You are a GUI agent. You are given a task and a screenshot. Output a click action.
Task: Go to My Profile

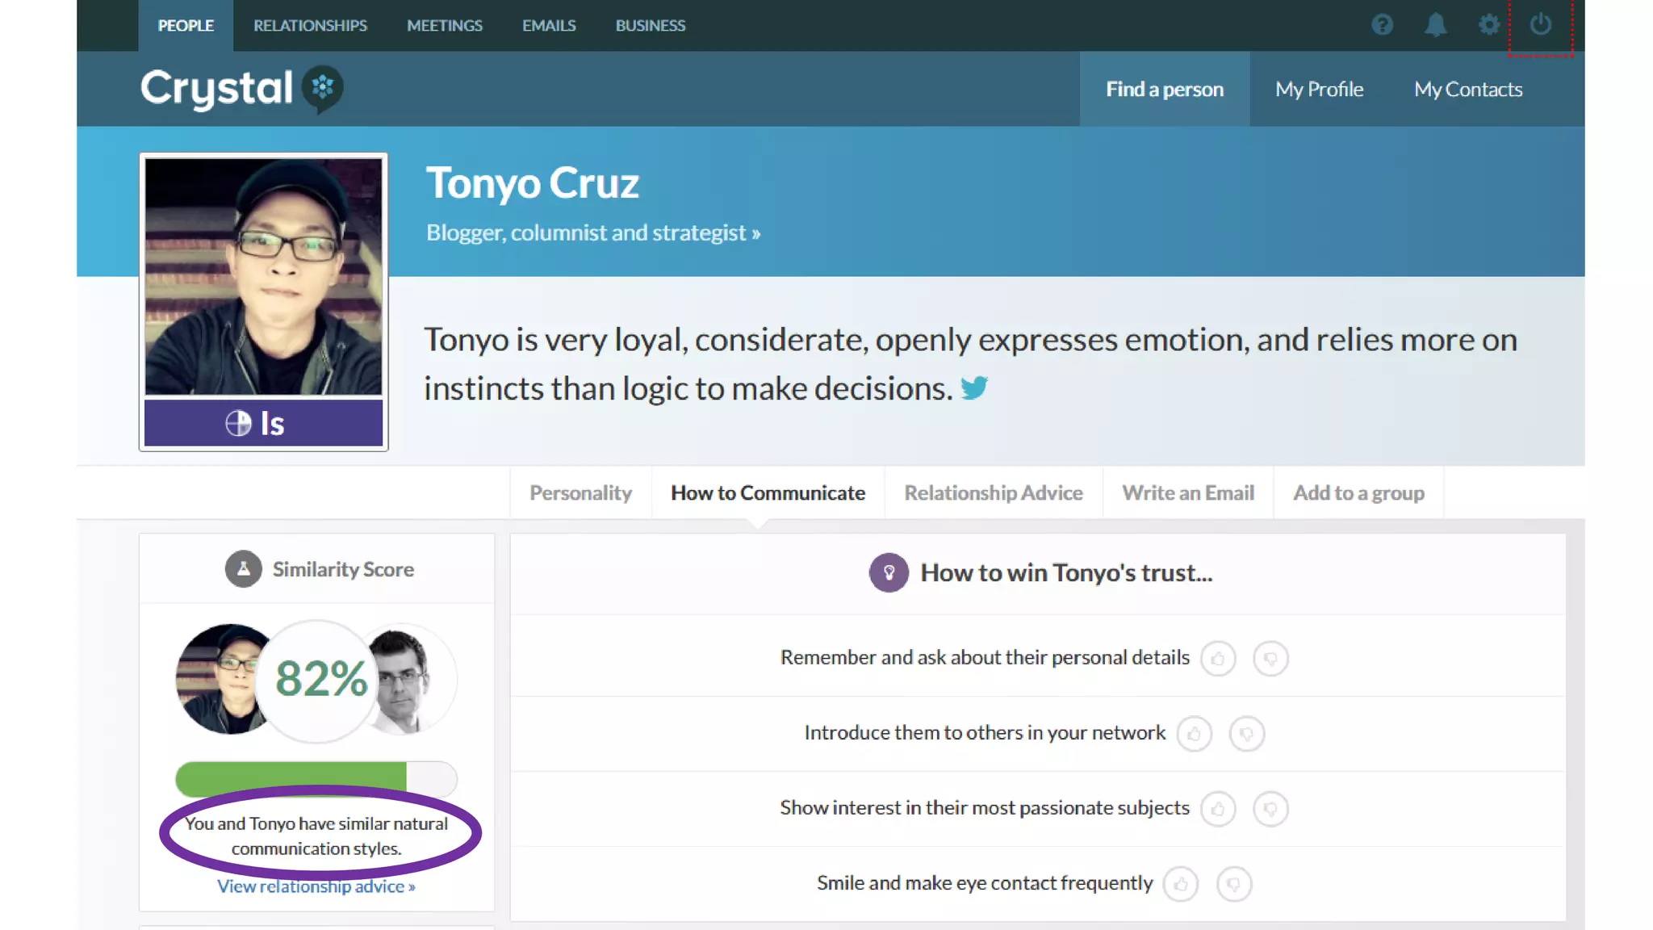click(x=1319, y=89)
